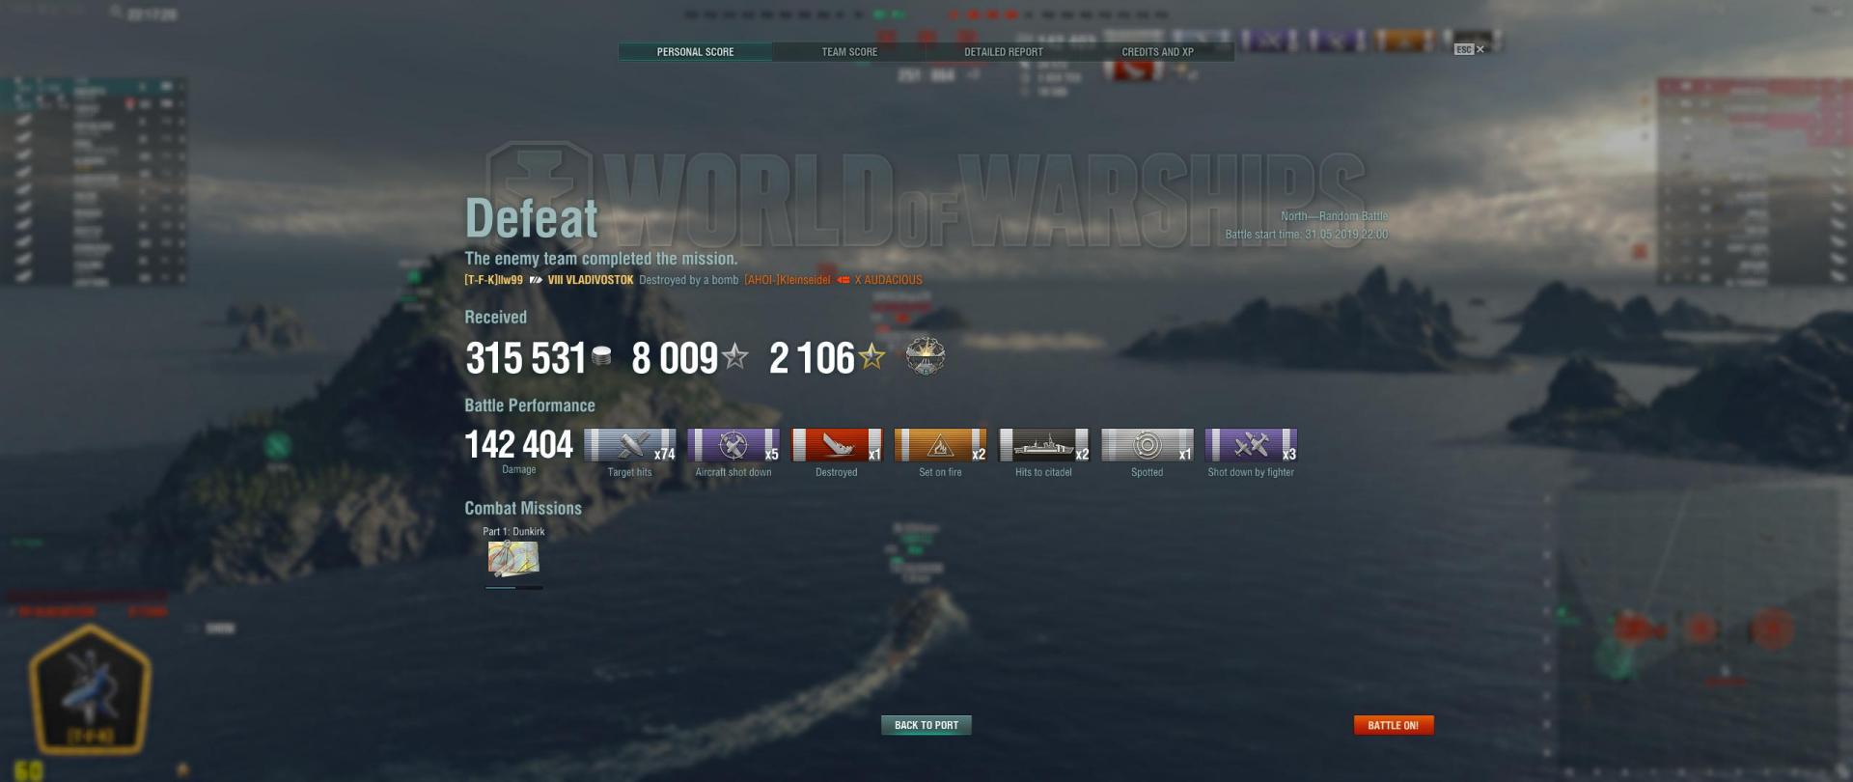Screen dimensions: 1853x782
Task: Click the clan emblem badge in corner
Action: click(x=90, y=688)
